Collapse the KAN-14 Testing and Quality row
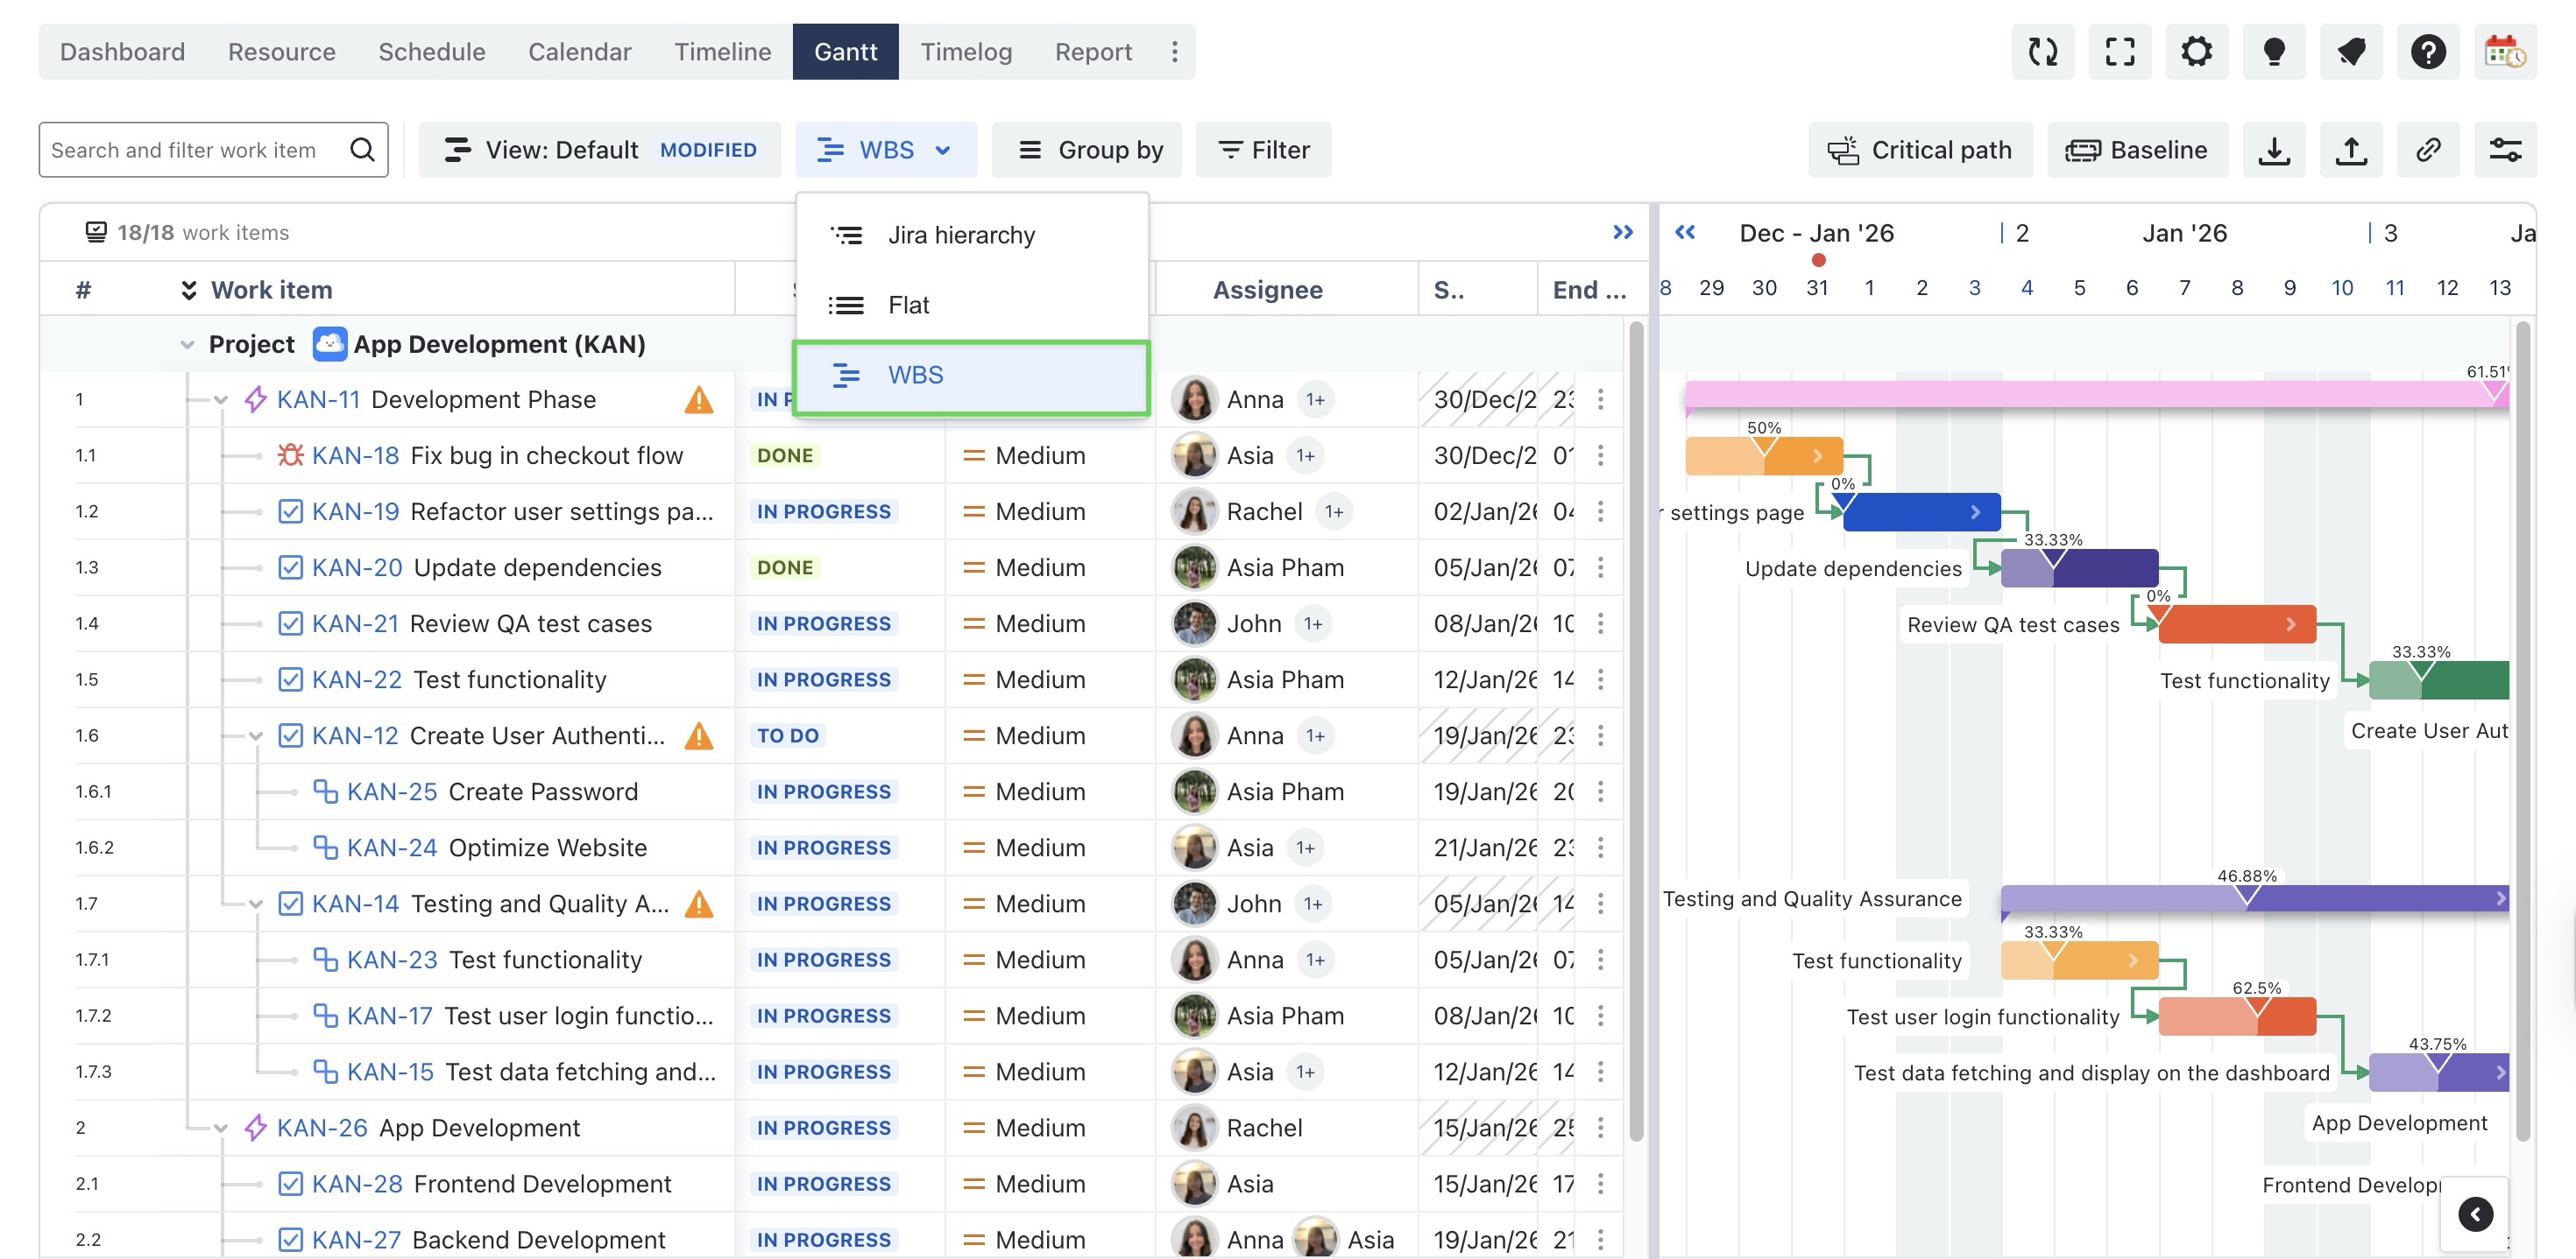The height and width of the screenshot is (1259, 2576). [256, 904]
